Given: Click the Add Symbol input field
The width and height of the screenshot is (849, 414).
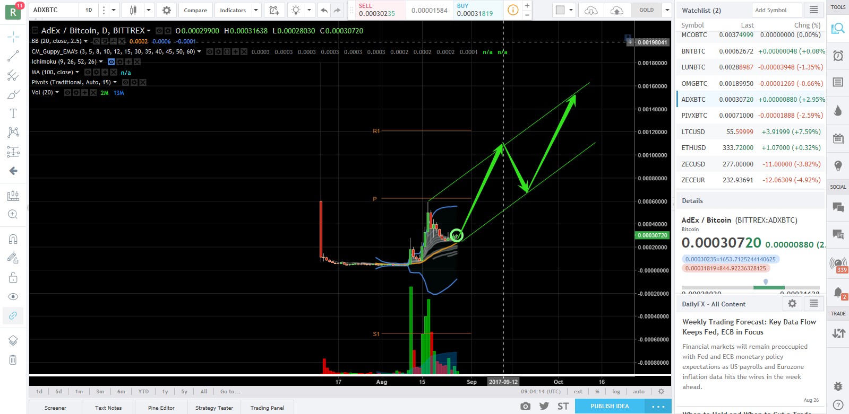Looking at the screenshot, I should [777, 10].
